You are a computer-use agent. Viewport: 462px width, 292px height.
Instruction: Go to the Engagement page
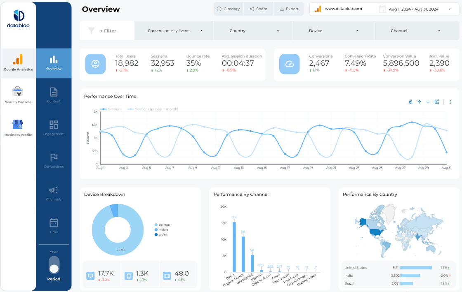(54, 128)
